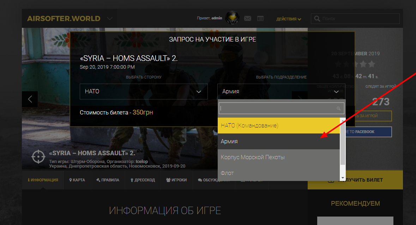The image size is (416, 225).
Task: Choose Флот option in the list
Action: pos(279,173)
